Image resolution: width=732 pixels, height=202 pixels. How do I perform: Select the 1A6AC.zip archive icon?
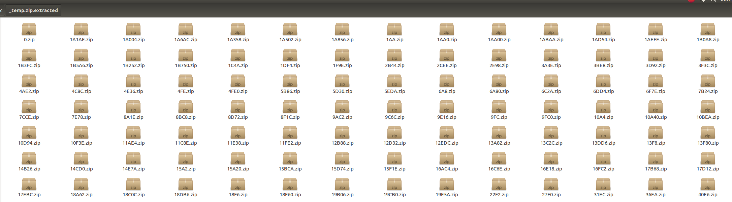click(x=186, y=29)
